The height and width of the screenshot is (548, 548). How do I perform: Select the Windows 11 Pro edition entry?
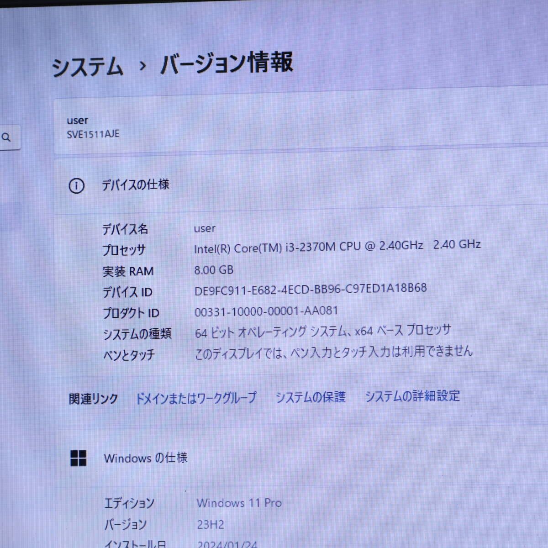point(239,502)
